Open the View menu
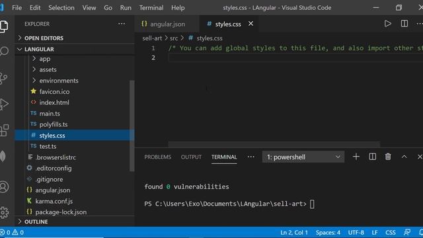423x238 pixels. click(89, 8)
